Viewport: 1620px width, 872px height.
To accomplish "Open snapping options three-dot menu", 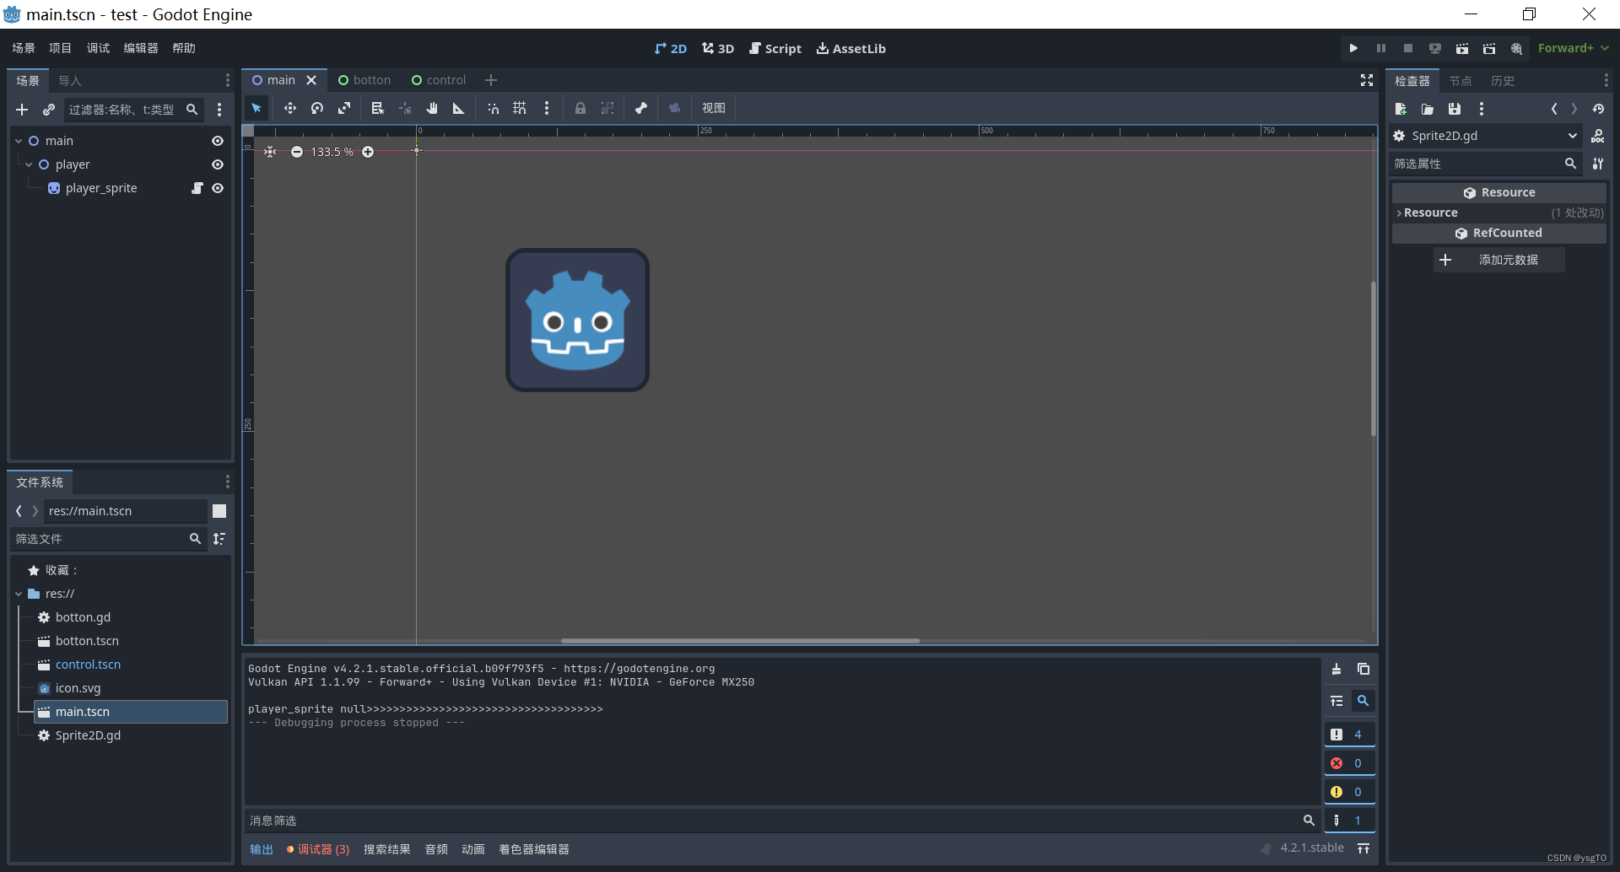I will (547, 108).
